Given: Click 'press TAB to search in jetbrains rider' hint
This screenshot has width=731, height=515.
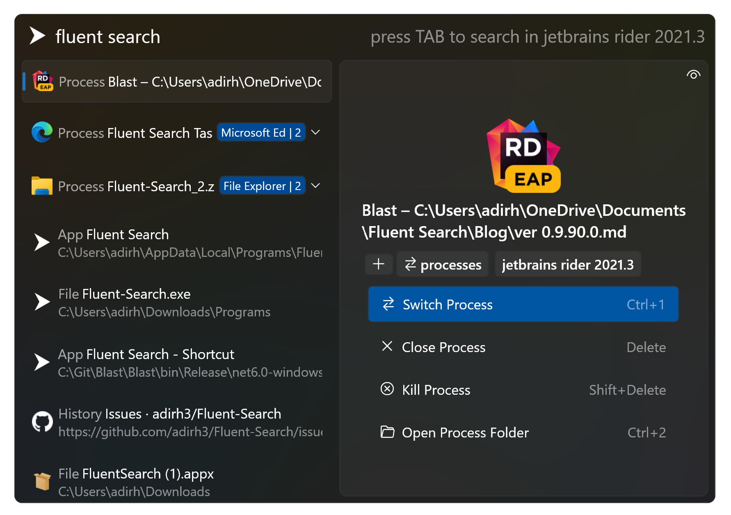Looking at the screenshot, I should [538, 37].
